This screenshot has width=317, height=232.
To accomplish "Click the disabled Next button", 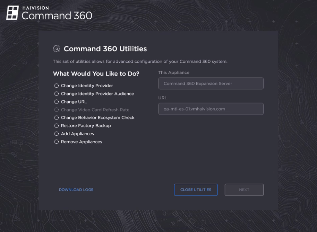I will (244, 189).
